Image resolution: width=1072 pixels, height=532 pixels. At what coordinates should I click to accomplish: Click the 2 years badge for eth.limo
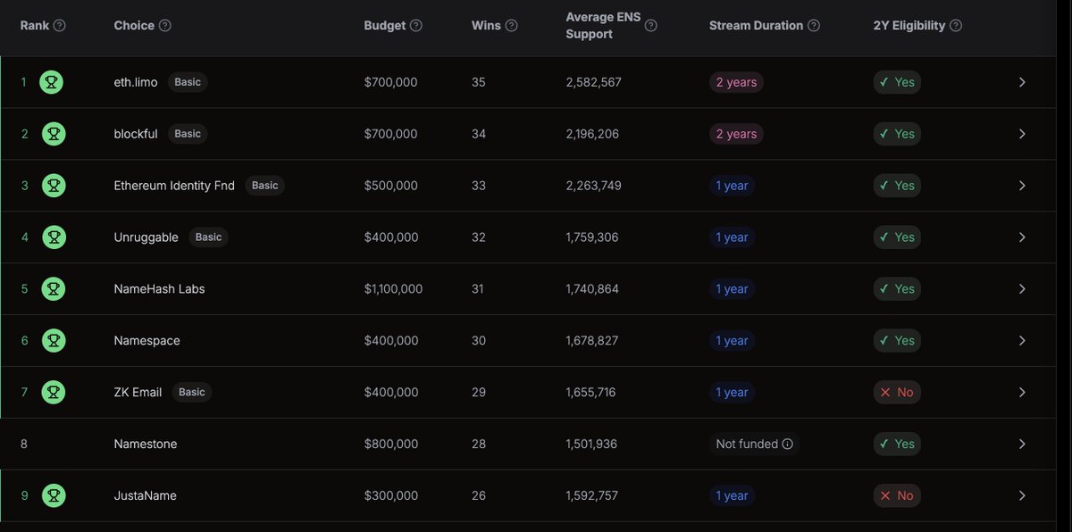[736, 82]
